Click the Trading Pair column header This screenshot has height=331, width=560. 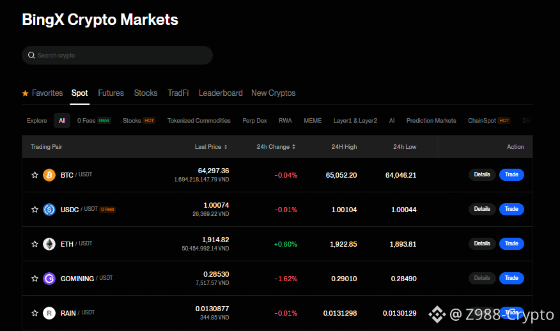coord(47,147)
